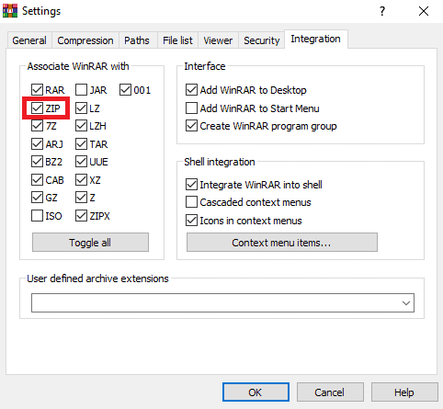
Task: Confirm settings with OK button
Action: 256,392
